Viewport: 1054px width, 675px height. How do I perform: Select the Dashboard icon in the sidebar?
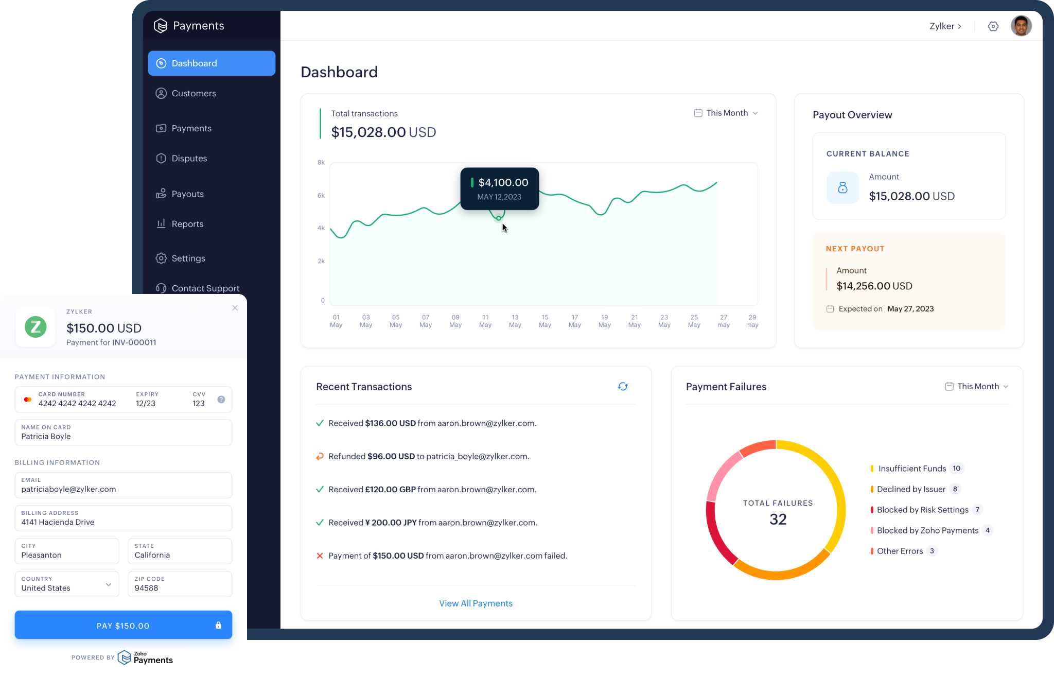(161, 63)
